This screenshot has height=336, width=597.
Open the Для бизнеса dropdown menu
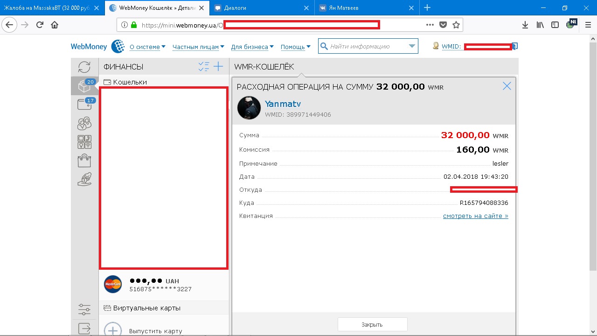pyautogui.click(x=252, y=47)
